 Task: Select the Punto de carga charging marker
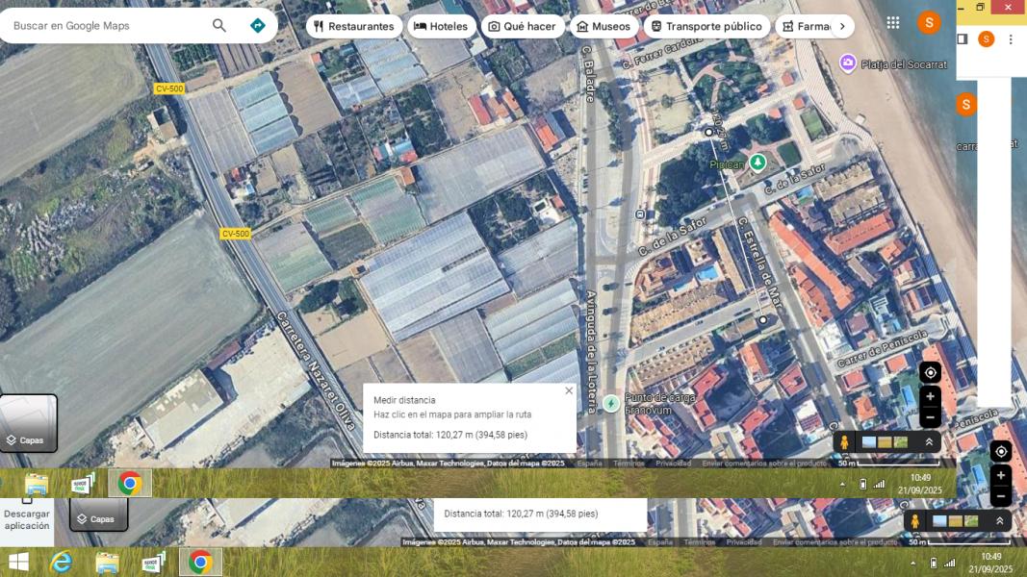tap(612, 403)
